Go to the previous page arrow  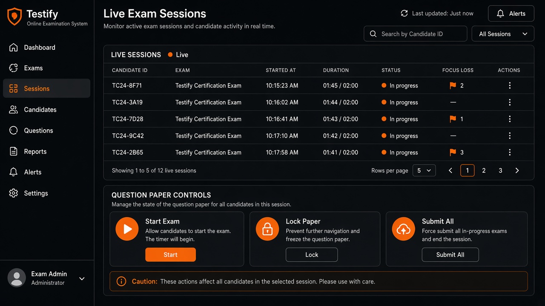[x=450, y=170]
